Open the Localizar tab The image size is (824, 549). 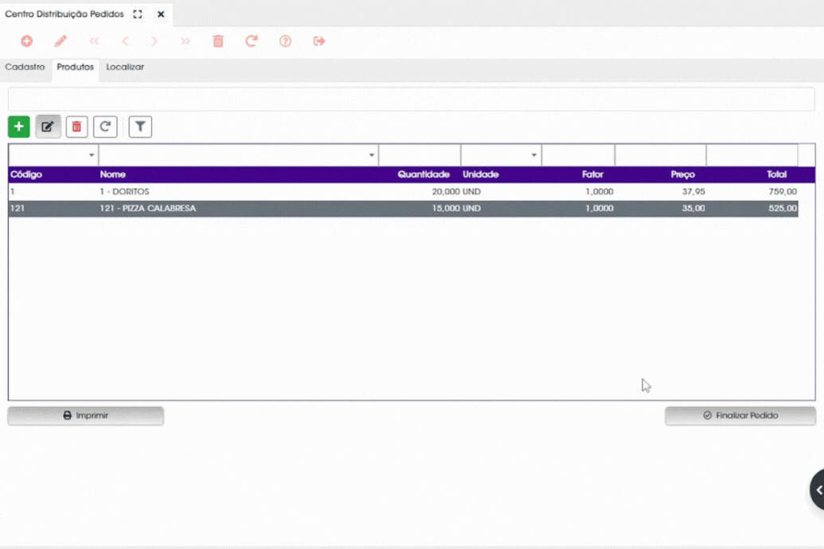(x=125, y=67)
